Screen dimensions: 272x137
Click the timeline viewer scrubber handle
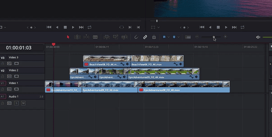tap(157, 21)
